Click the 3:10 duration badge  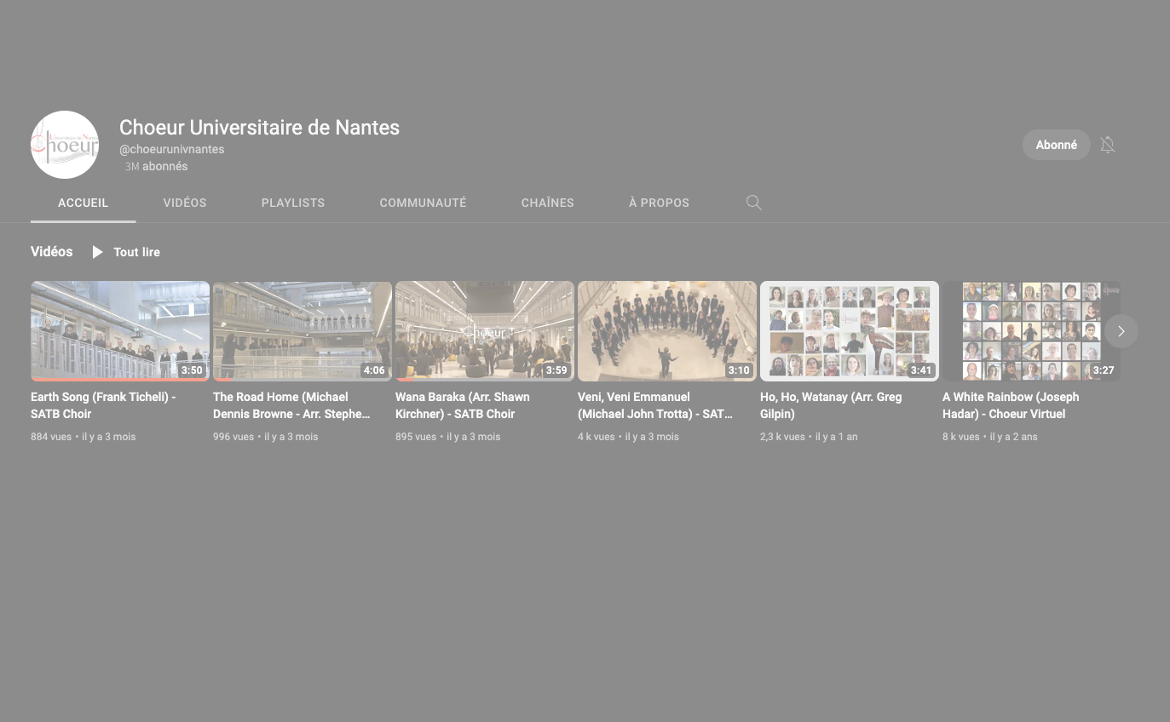739,370
